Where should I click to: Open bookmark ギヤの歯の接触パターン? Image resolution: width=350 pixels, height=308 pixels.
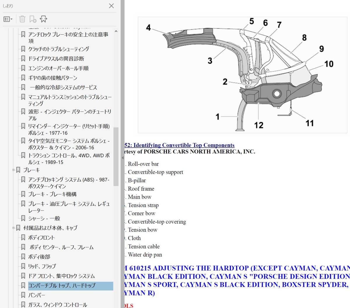click(53, 78)
